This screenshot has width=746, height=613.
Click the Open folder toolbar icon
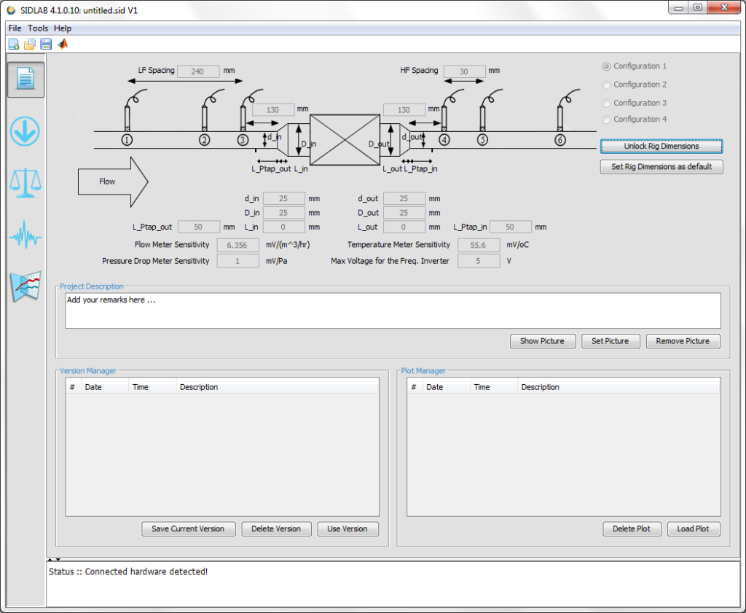point(29,44)
